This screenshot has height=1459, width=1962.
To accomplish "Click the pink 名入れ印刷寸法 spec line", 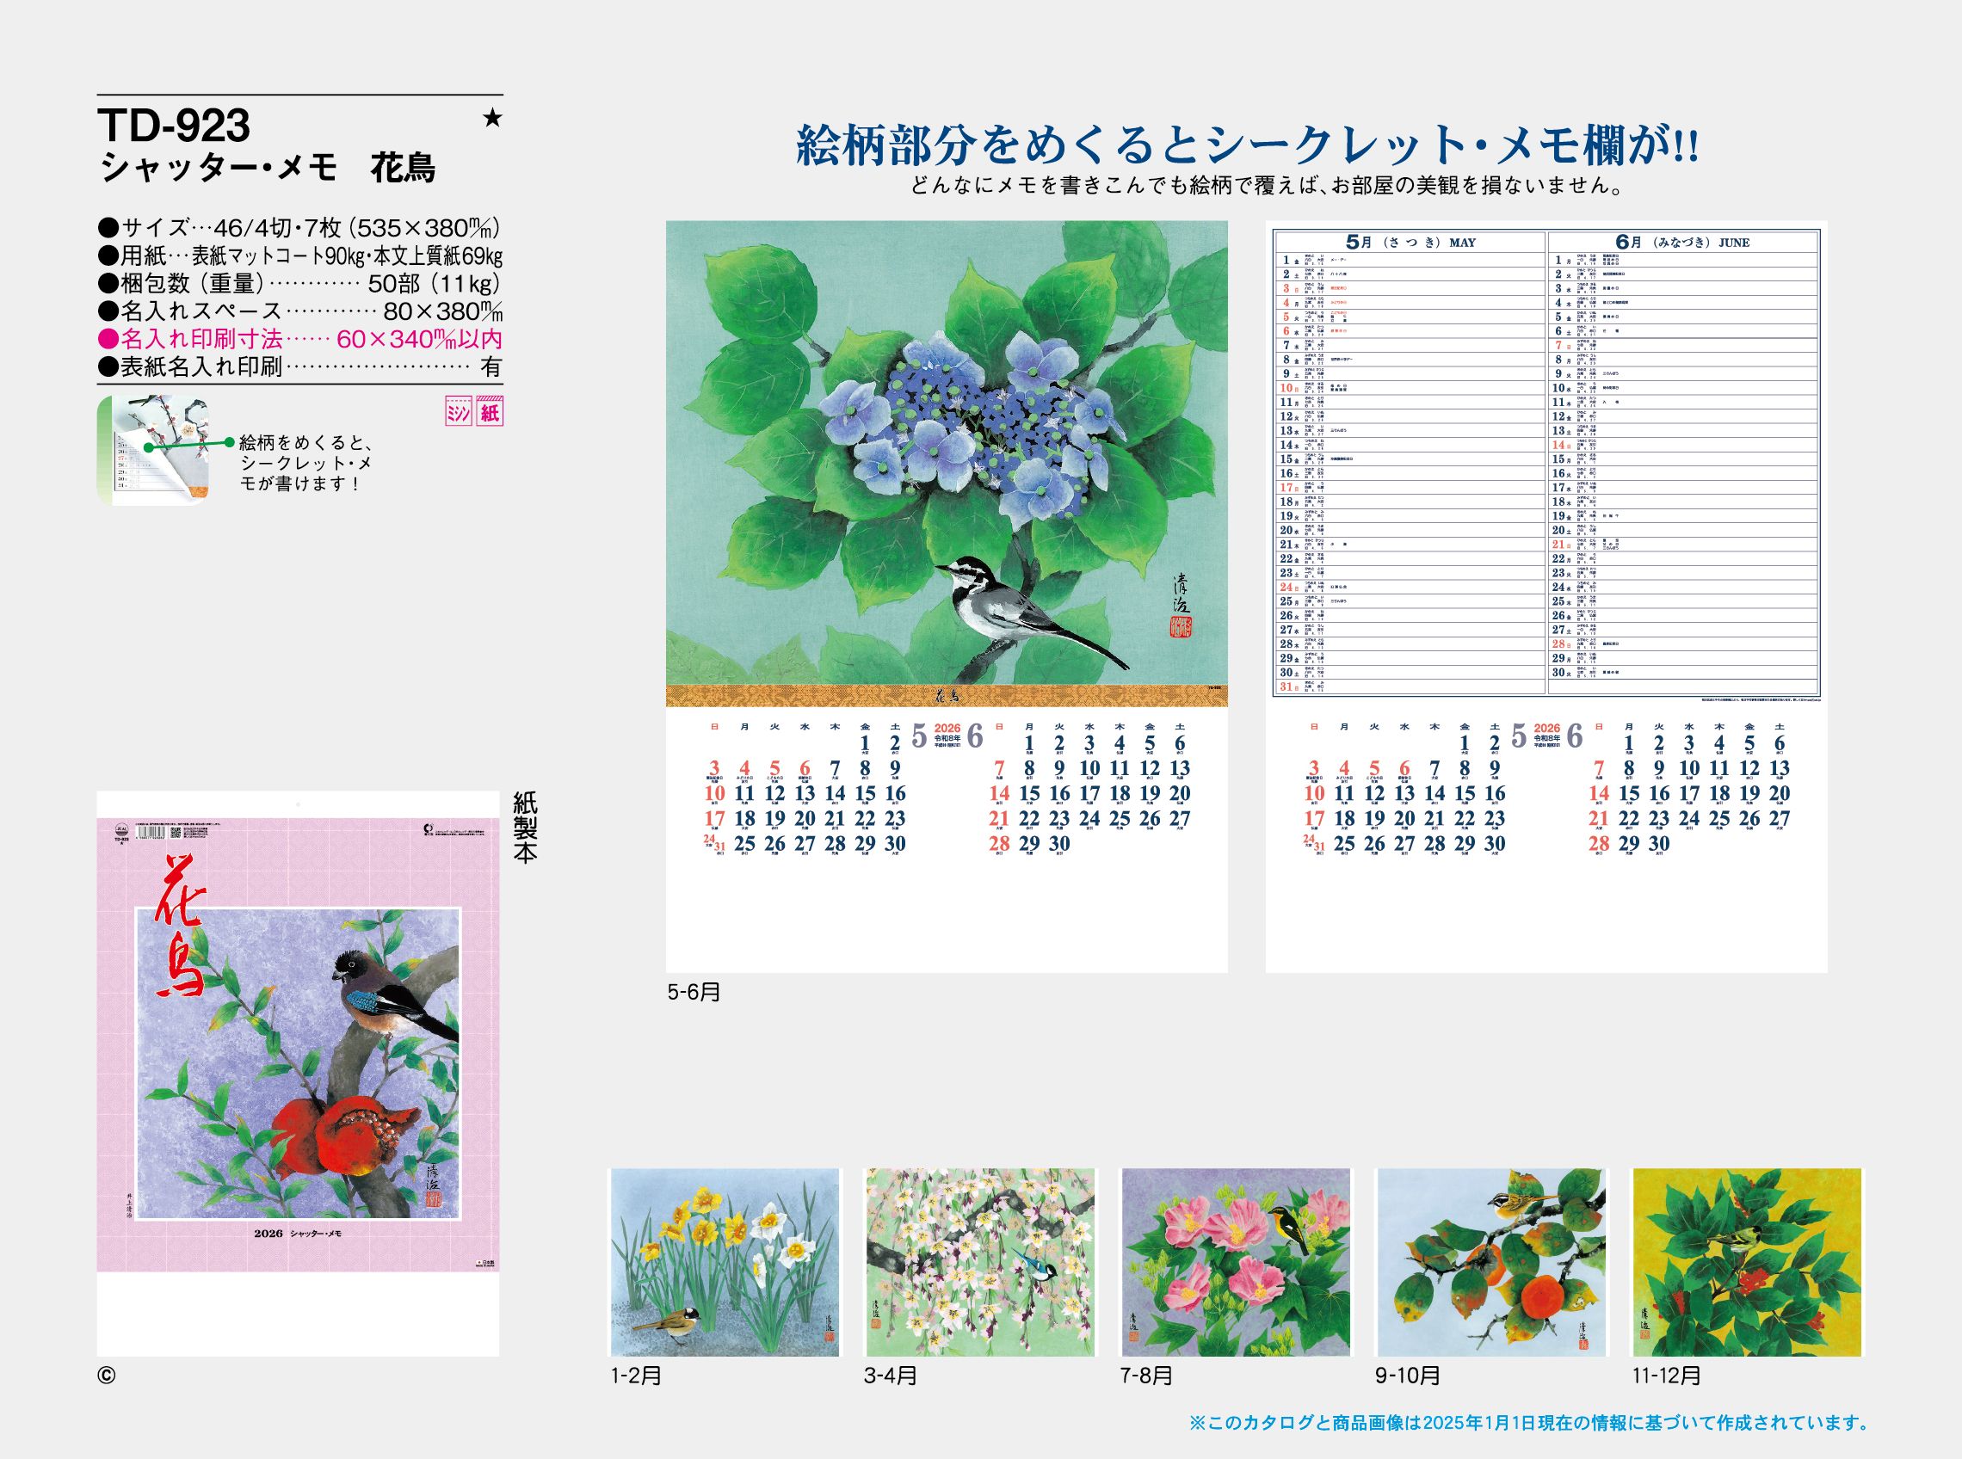I will click(x=300, y=339).
